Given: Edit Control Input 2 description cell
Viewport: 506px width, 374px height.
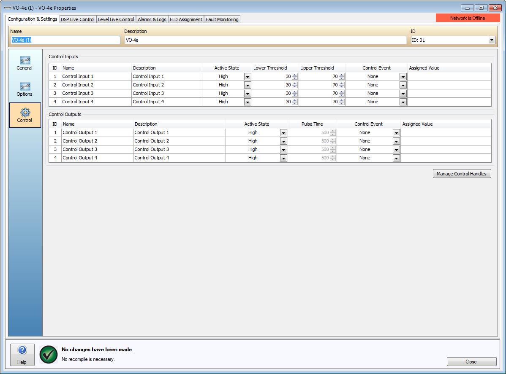Looking at the screenshot, I should point(167,85).
